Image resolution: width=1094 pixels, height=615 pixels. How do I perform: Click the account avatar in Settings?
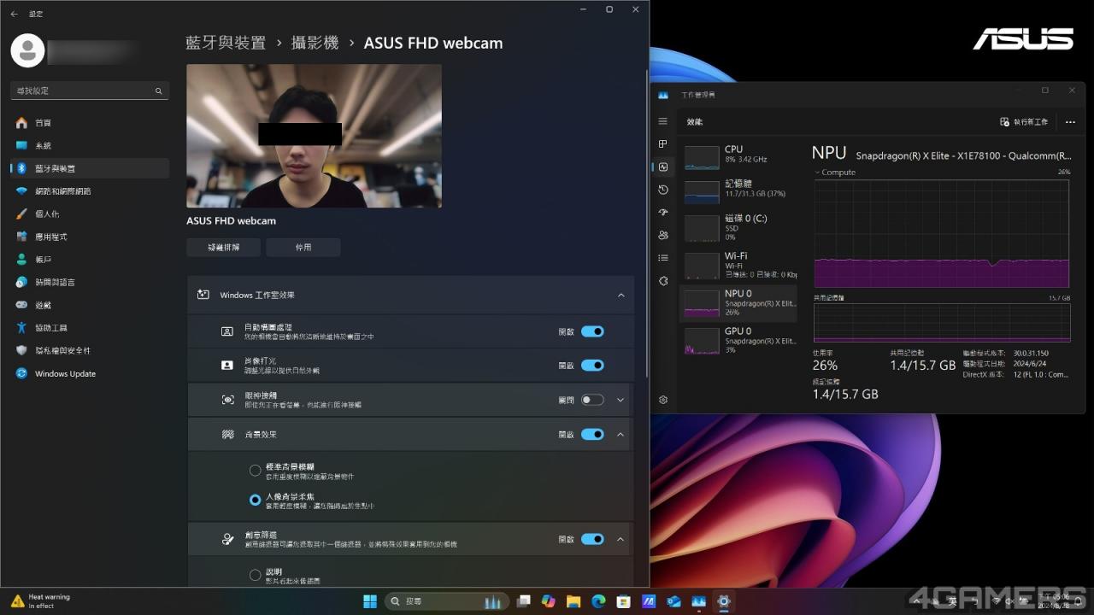pos(27,51)
